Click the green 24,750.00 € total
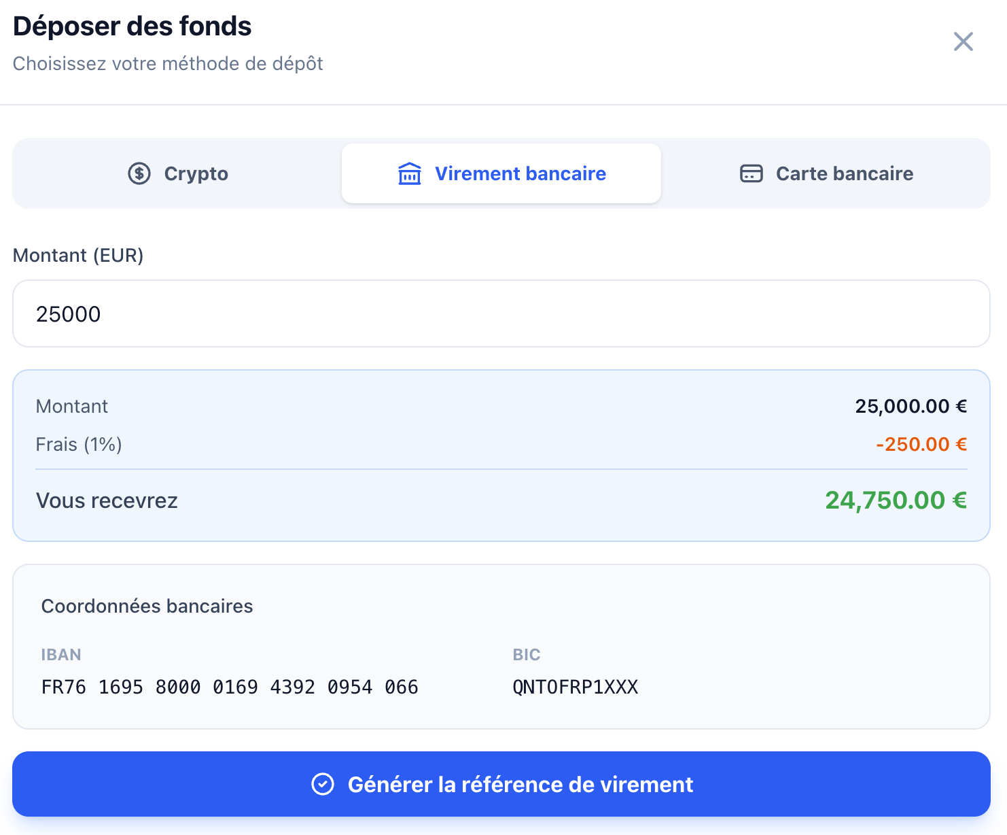 click(895, 500)
